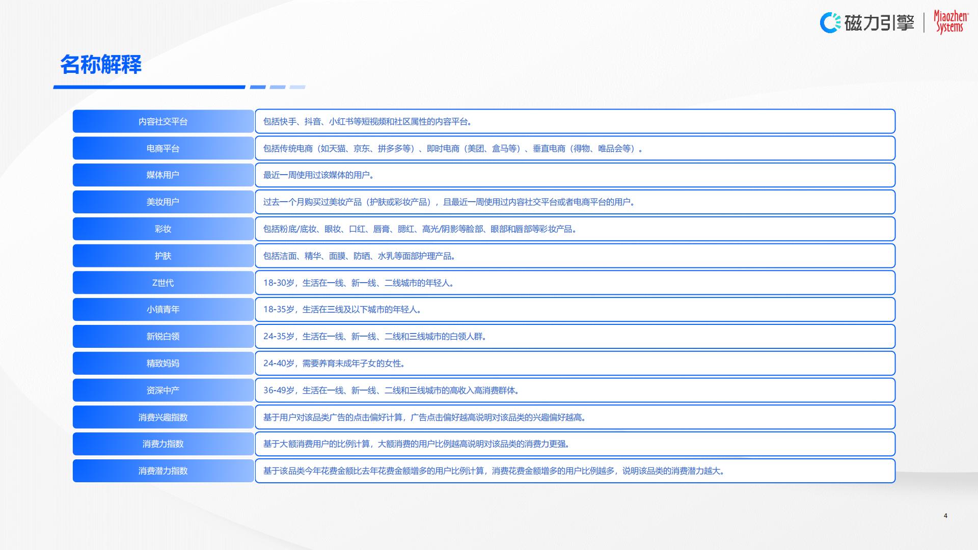Click the 护肤 term label

pos(163,256)
